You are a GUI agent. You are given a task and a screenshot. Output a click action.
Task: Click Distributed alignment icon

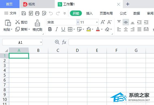click(x=146, y=29)
